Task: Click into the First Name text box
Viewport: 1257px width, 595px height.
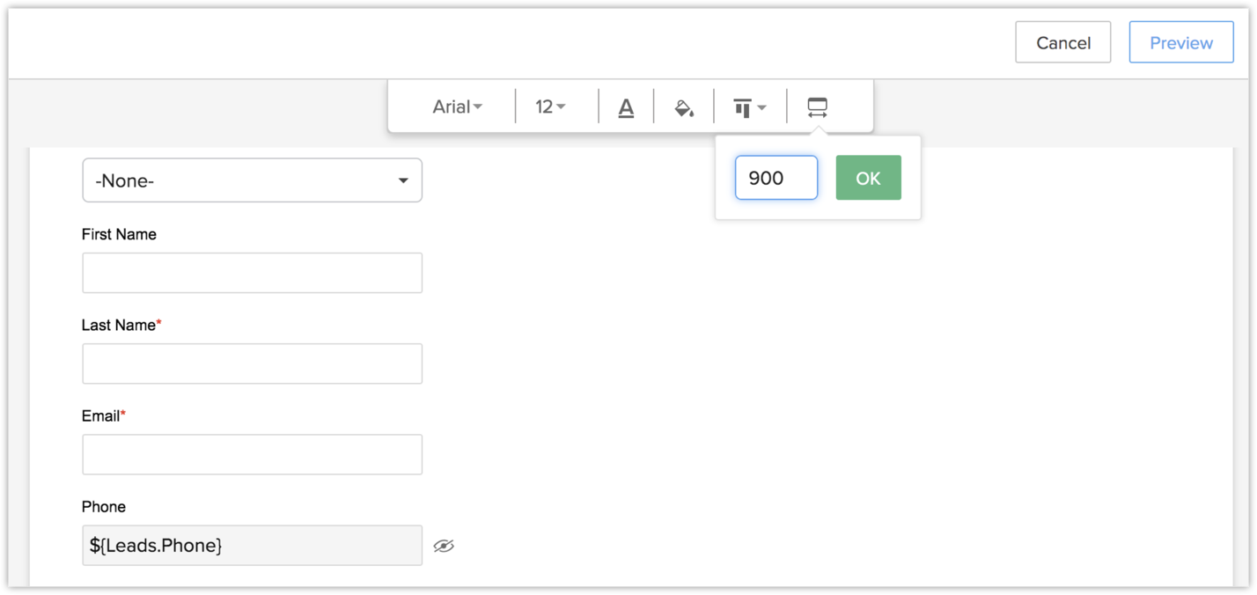Action: 252,273
